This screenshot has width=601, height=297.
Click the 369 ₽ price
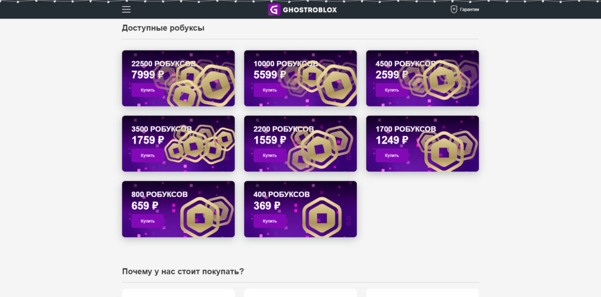(x=267, y=206)
